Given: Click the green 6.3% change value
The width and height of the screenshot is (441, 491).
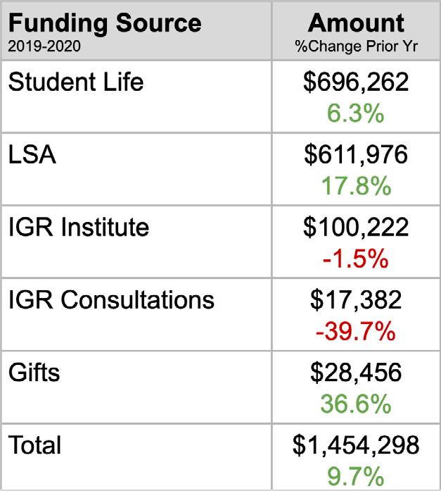Looking at the screenshot, I should click(356, 113).
